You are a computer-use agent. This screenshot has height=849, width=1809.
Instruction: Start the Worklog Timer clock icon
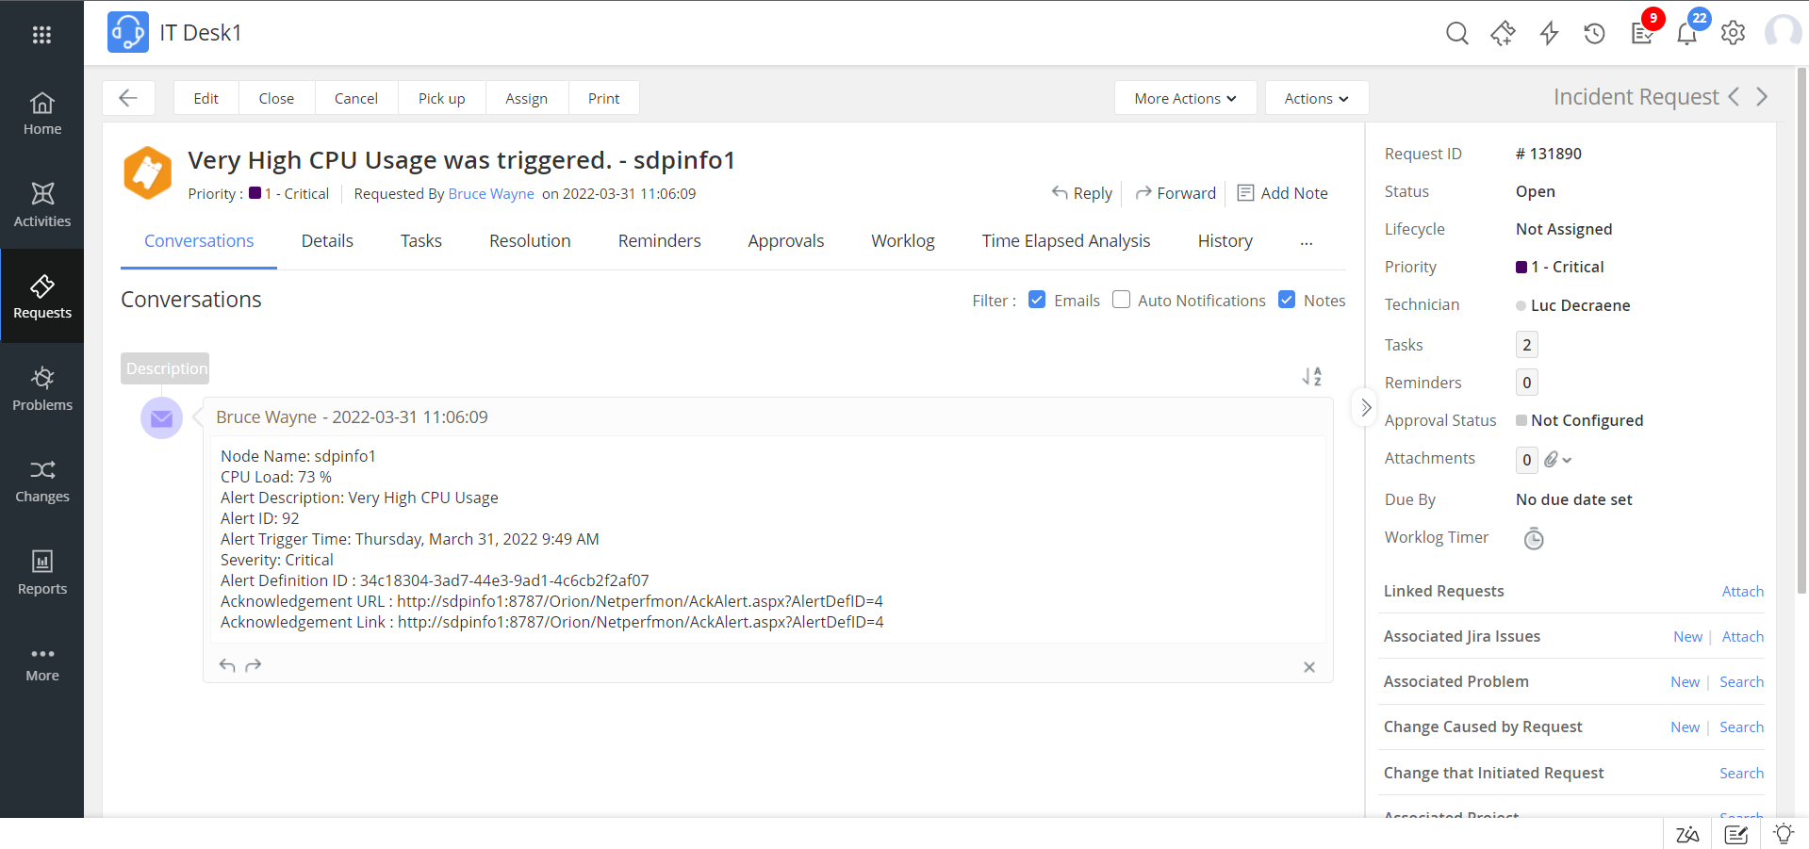point(1533,538)
